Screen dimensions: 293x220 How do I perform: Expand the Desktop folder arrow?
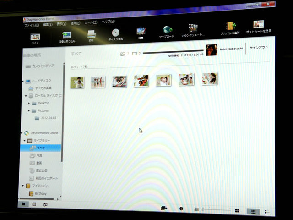click(29, 103)
